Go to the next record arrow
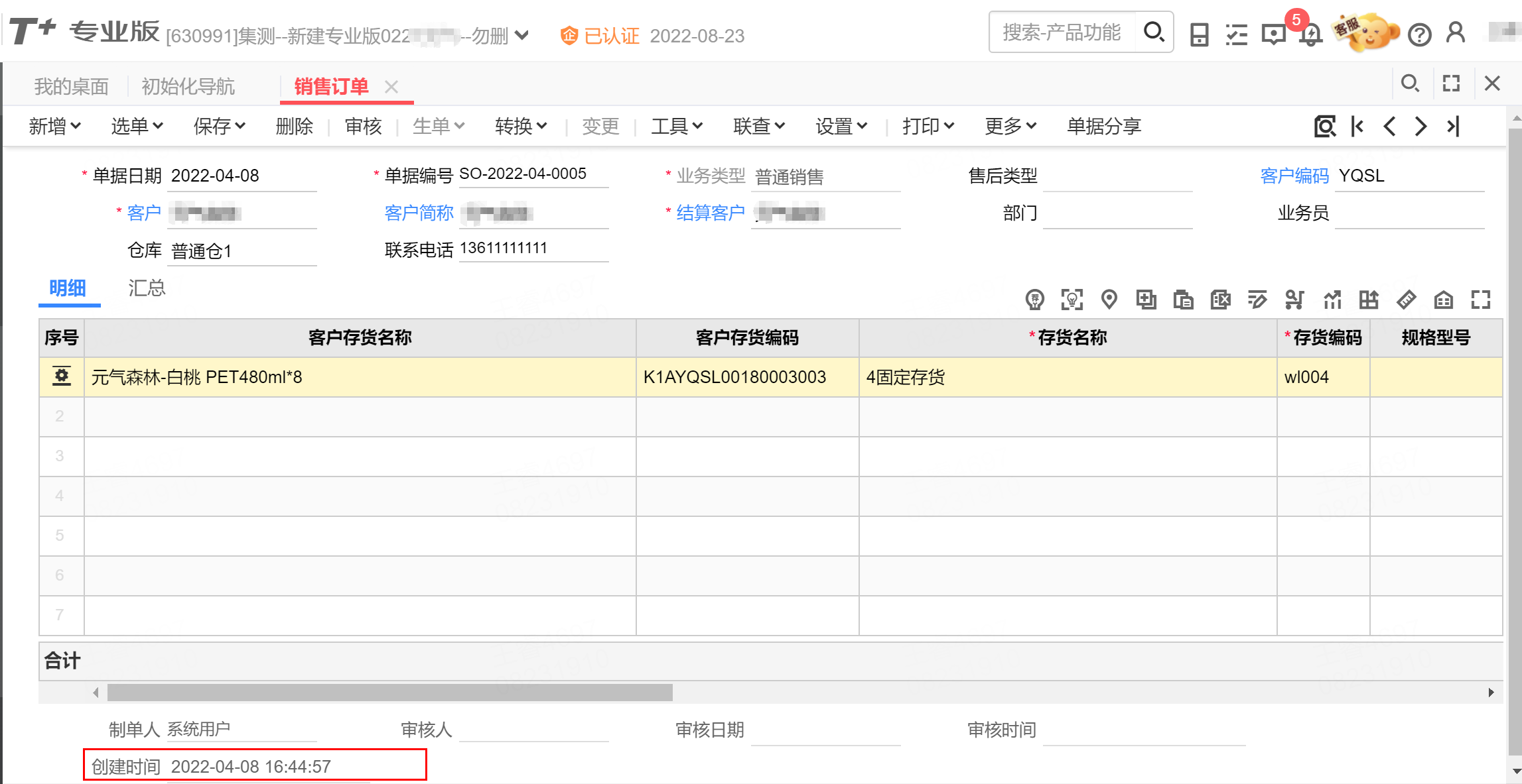This screenshot has height=784, width=1522. 1420,126
